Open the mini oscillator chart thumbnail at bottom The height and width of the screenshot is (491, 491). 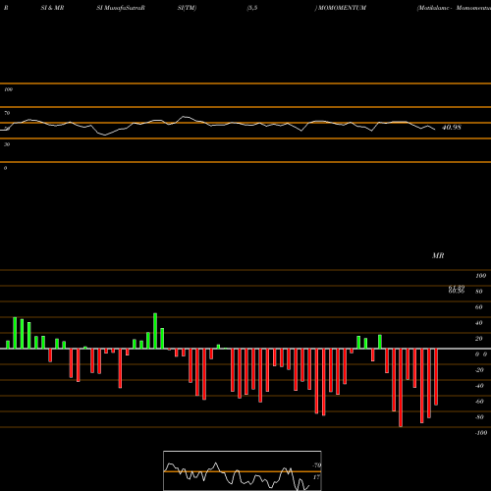pyautogui.click(x=243, y=470)
